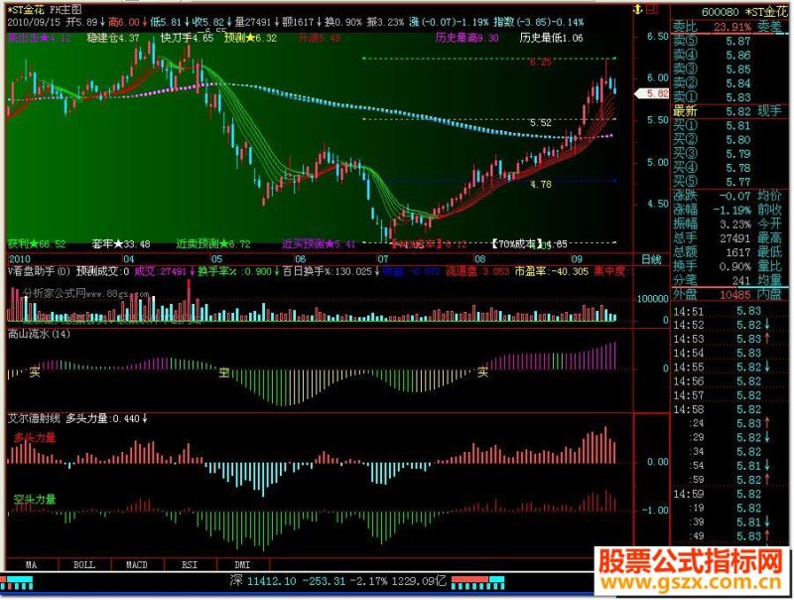Switch to the RSI indicator tab

pos(190,564)
